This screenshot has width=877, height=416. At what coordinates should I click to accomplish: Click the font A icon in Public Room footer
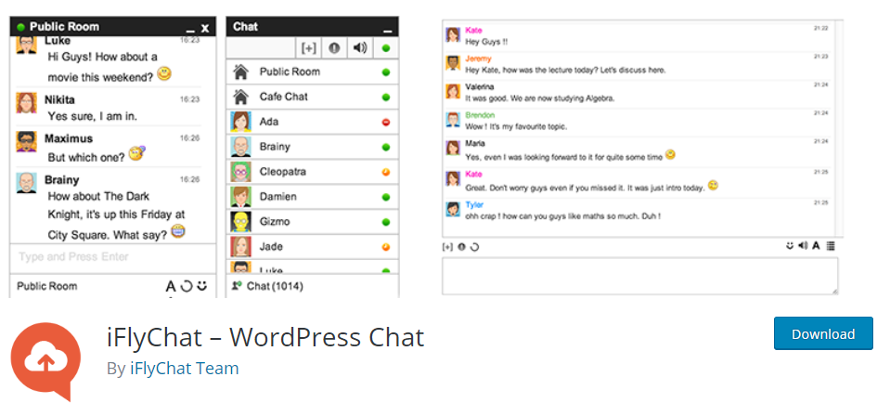coord(171,287)
